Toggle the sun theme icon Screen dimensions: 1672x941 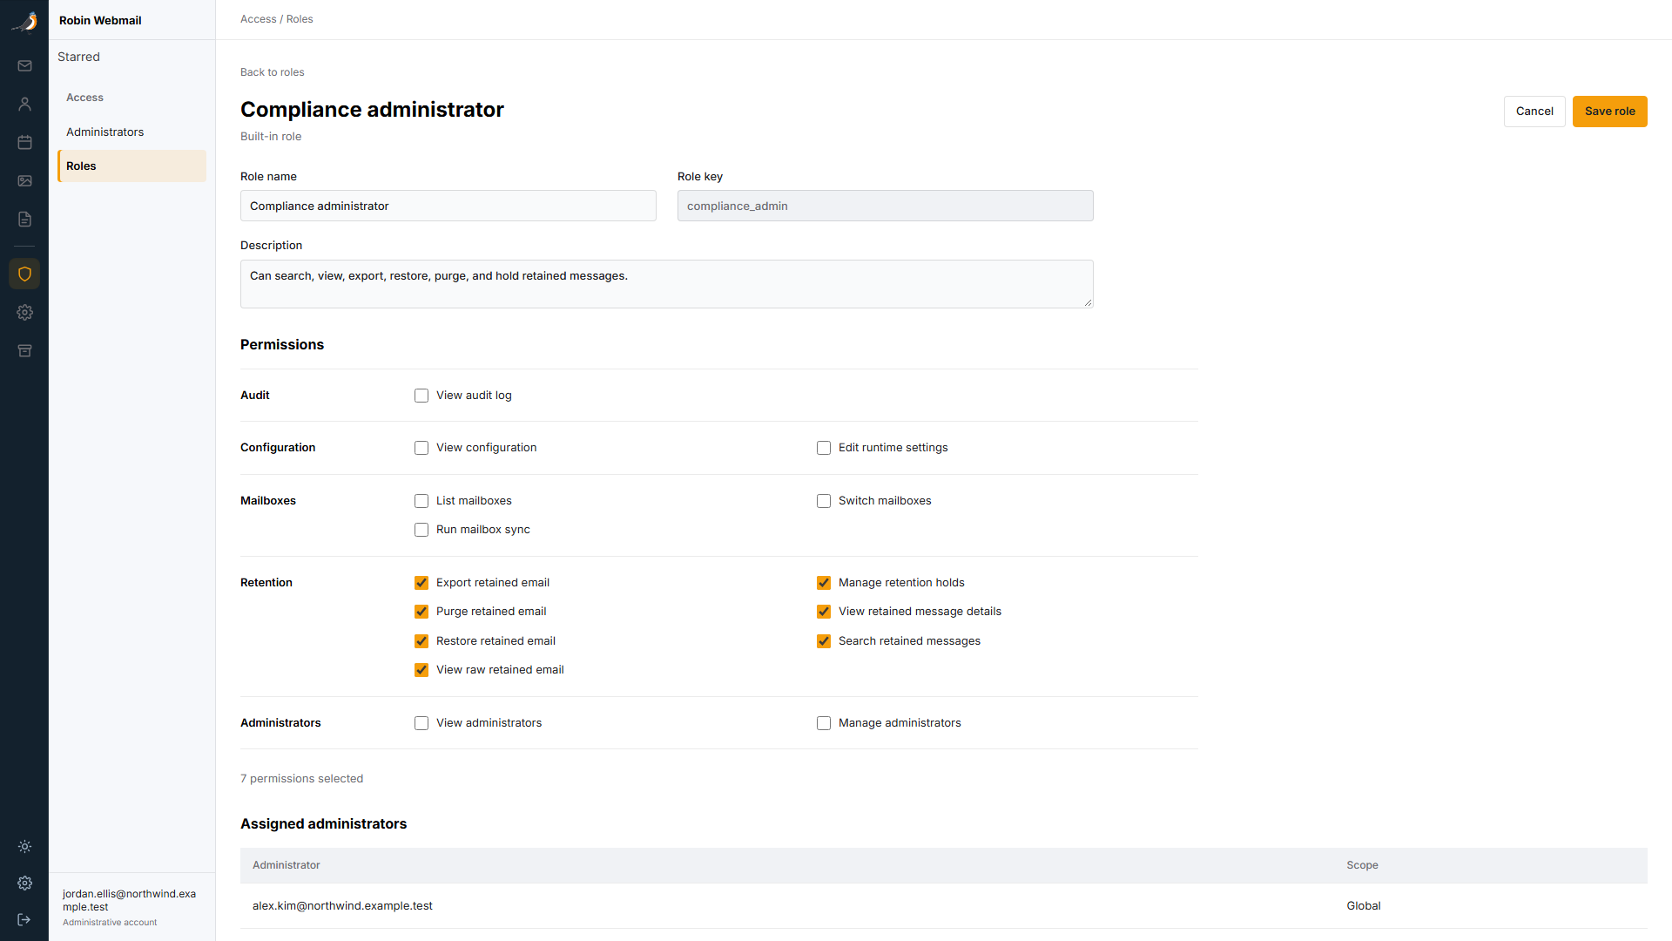point(24,846)
